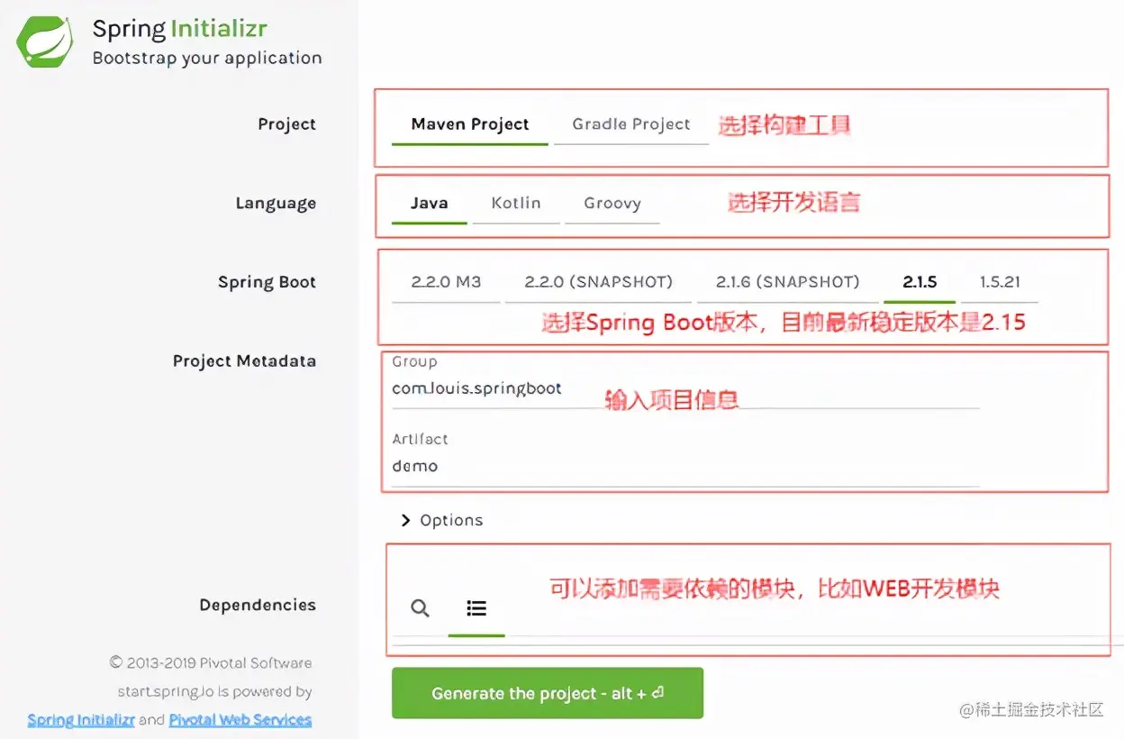Screen dimensions: 1124x739
Task: Keep Java selected as language
Action: [429, 203]
